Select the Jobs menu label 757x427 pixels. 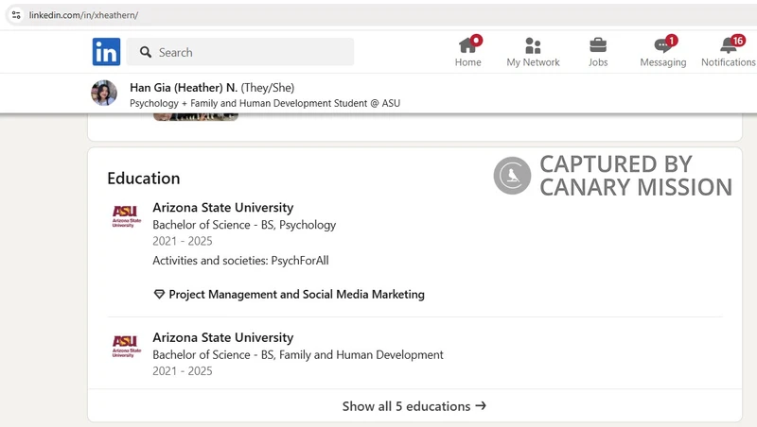click(598, 62)
